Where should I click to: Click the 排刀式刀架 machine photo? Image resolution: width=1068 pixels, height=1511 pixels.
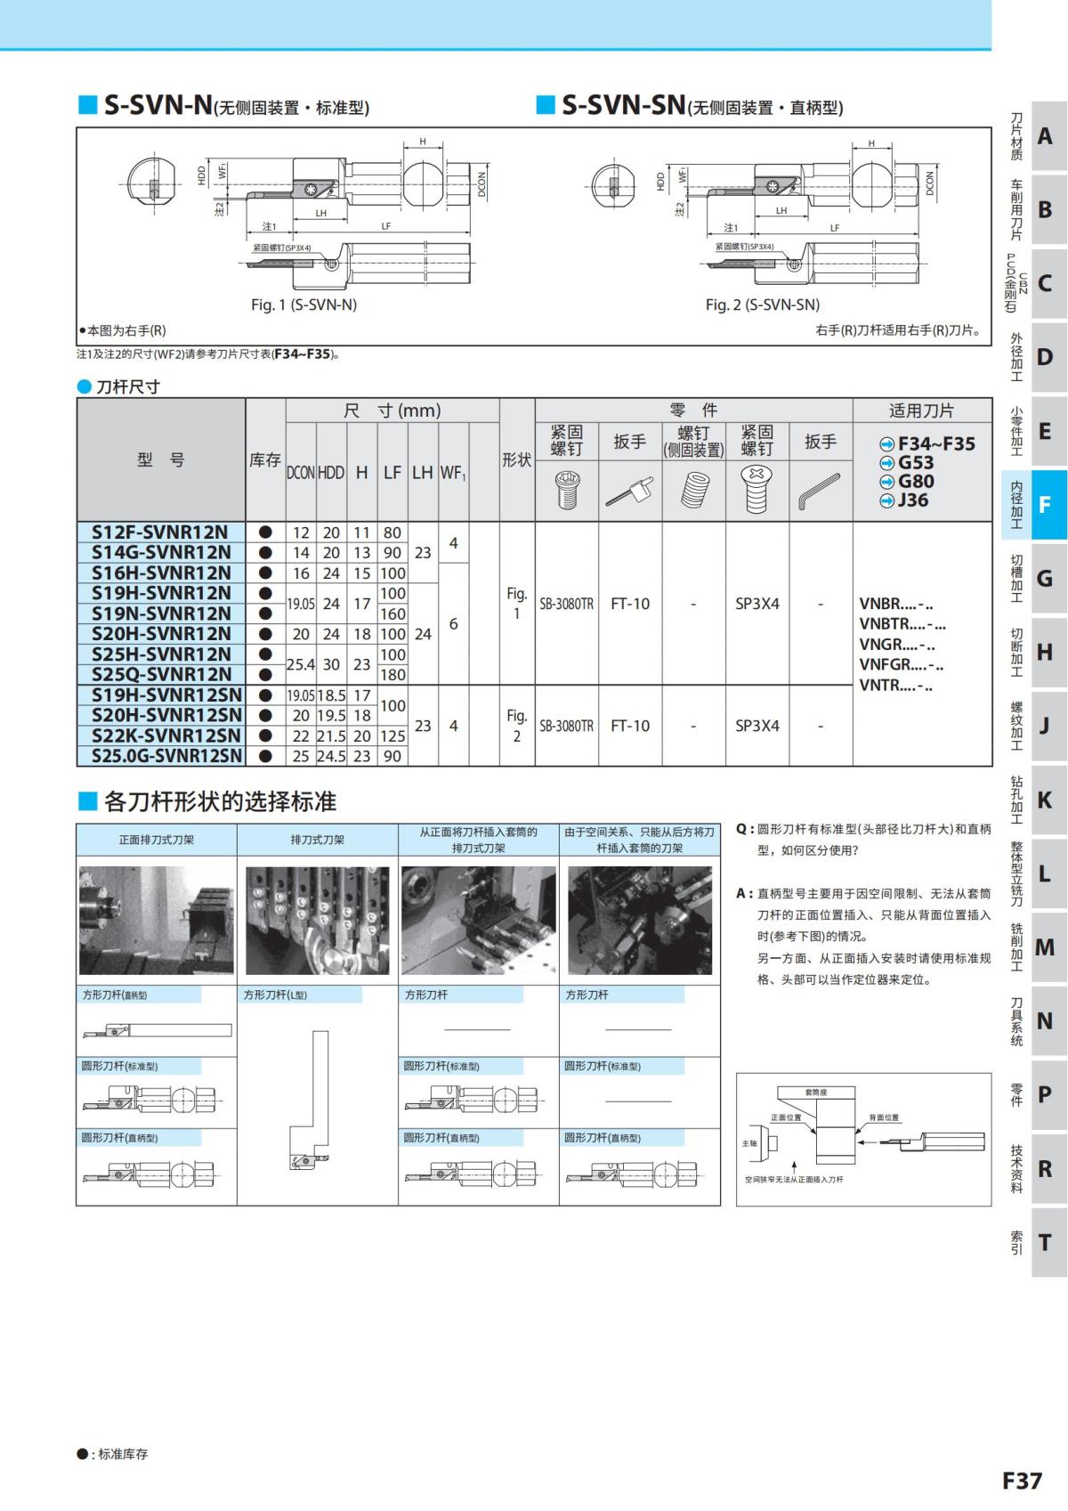[317, 920]
